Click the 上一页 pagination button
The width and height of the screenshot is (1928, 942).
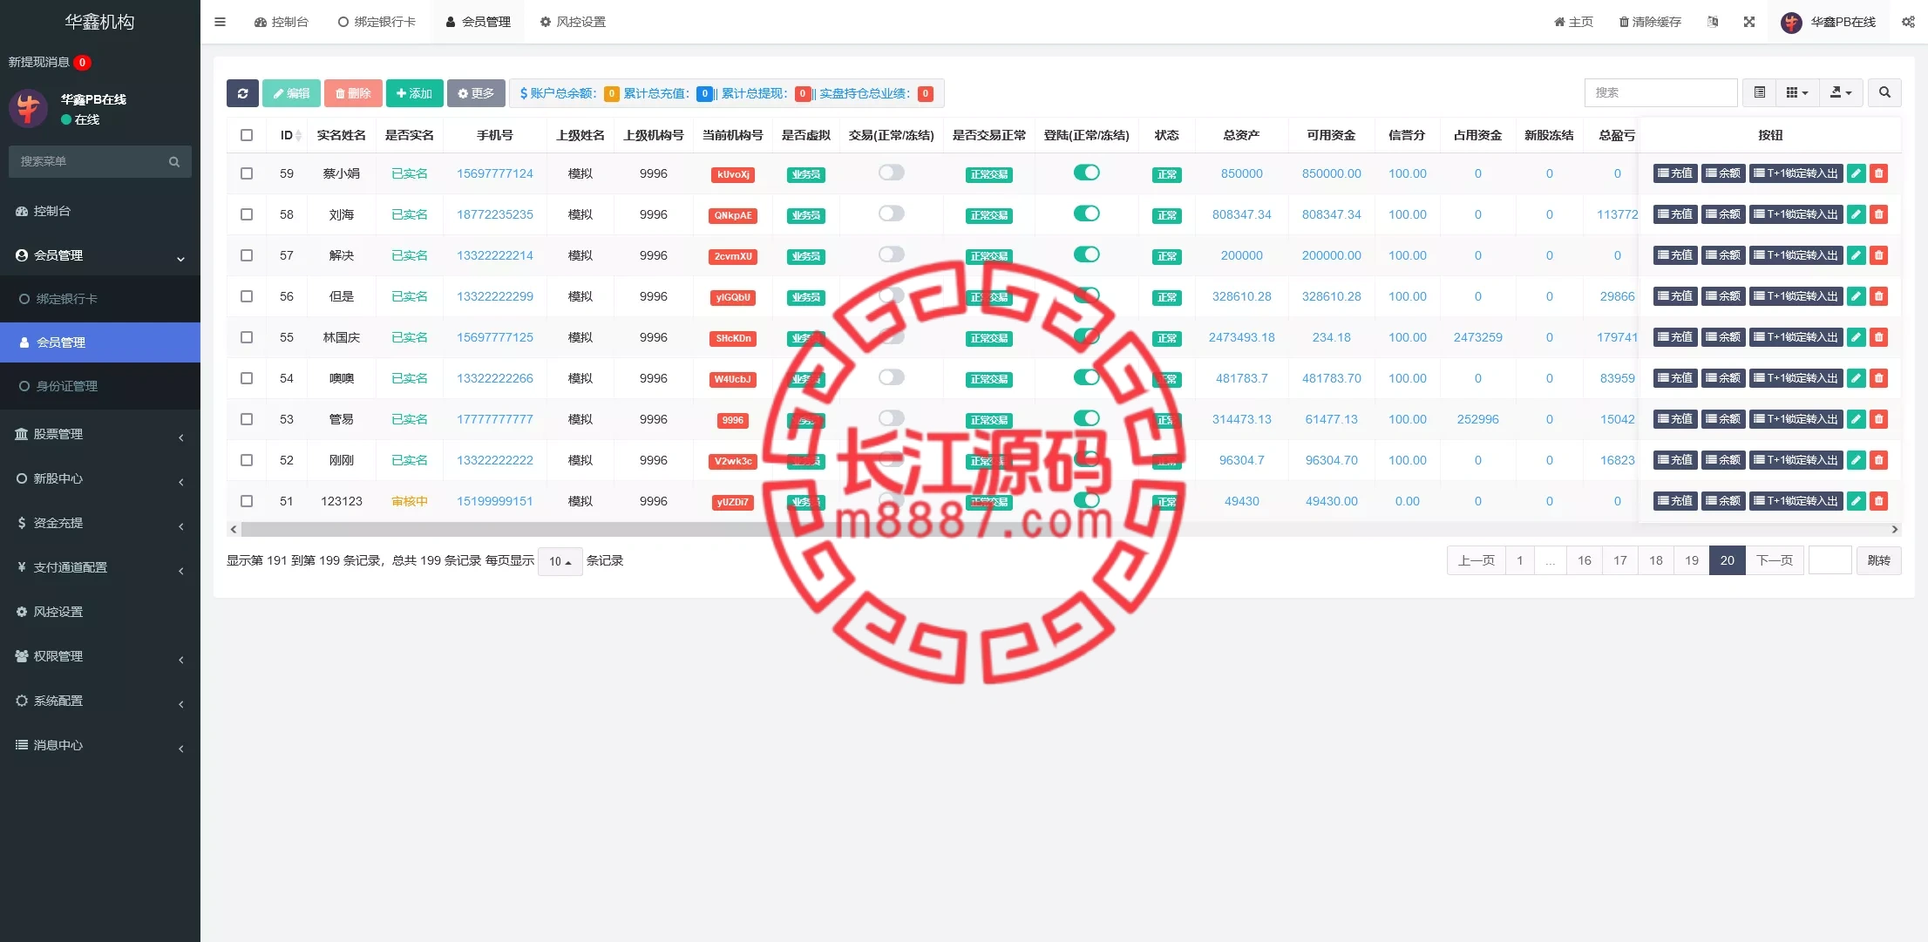(x=1477, y=560)
